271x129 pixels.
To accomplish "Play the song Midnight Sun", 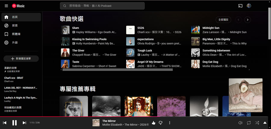I will click(211, 28).
